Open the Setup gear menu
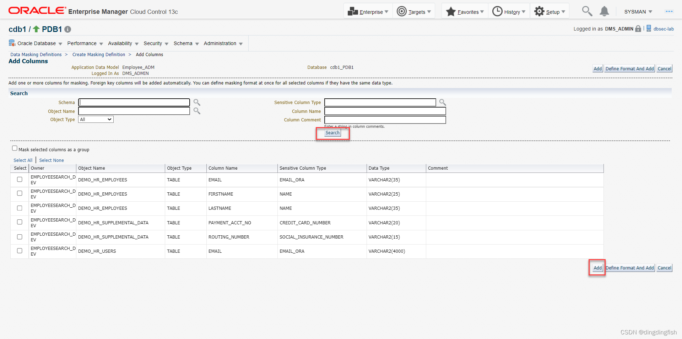 (x=550, y=12)
